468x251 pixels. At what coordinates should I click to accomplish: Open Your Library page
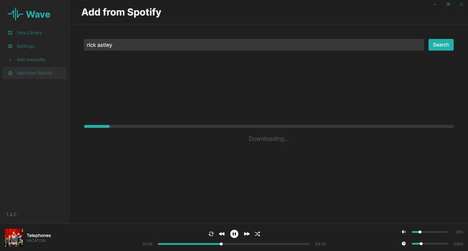click(29, 33)
